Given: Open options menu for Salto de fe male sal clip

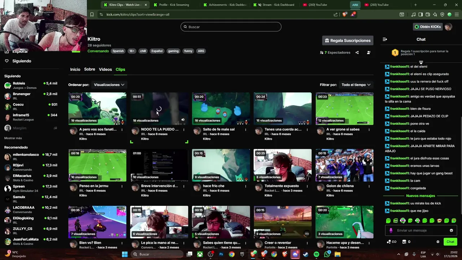Looking at the screenshot, I should coord(246,130).
